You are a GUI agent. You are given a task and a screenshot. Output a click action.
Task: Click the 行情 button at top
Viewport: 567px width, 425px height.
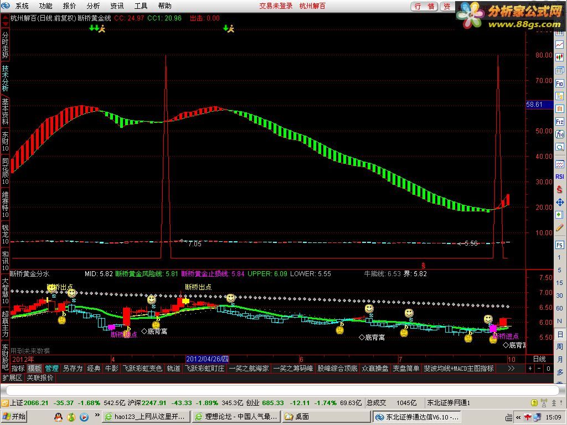click(425, 6)
